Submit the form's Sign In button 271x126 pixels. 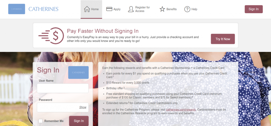point(79,121)
